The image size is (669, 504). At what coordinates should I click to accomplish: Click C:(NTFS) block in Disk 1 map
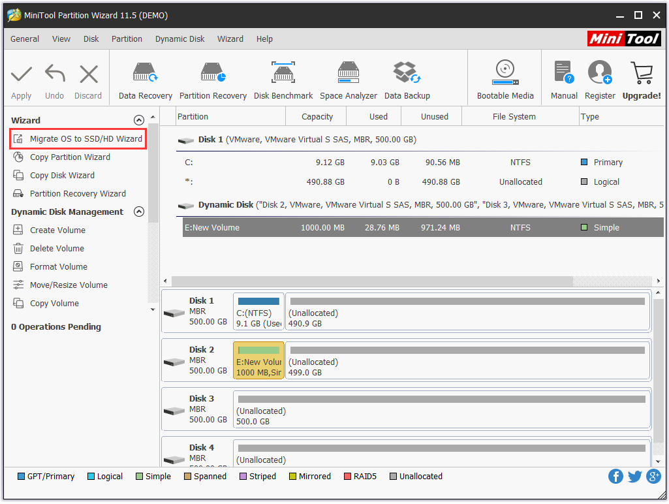click(258, 312)
